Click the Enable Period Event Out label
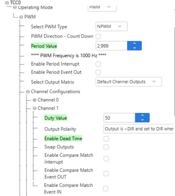The image size is (175, 196). coord(56,72)
